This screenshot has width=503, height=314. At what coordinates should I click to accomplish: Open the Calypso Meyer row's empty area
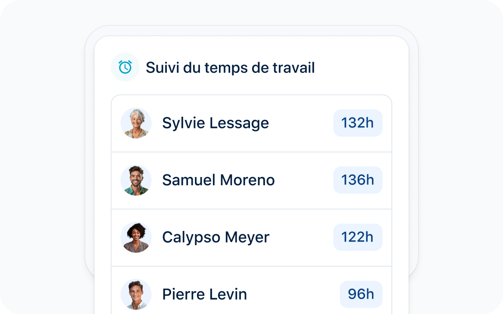[x=301, y=237]
